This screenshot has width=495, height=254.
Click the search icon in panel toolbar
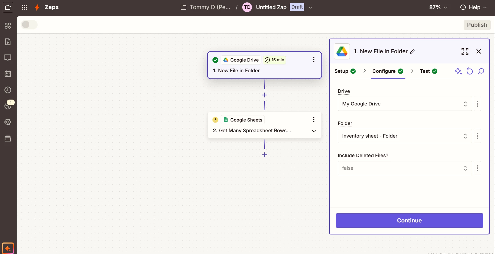[481, 71]
